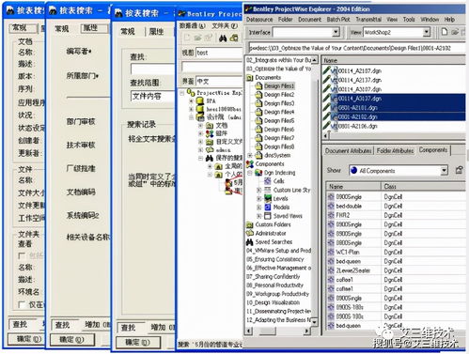Click horizontal scrollbar thumb under folder tree

pyautogui.click(x=268, y=331)
